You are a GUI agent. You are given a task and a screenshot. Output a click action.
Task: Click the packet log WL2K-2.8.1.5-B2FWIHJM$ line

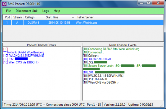click(24, 56)
